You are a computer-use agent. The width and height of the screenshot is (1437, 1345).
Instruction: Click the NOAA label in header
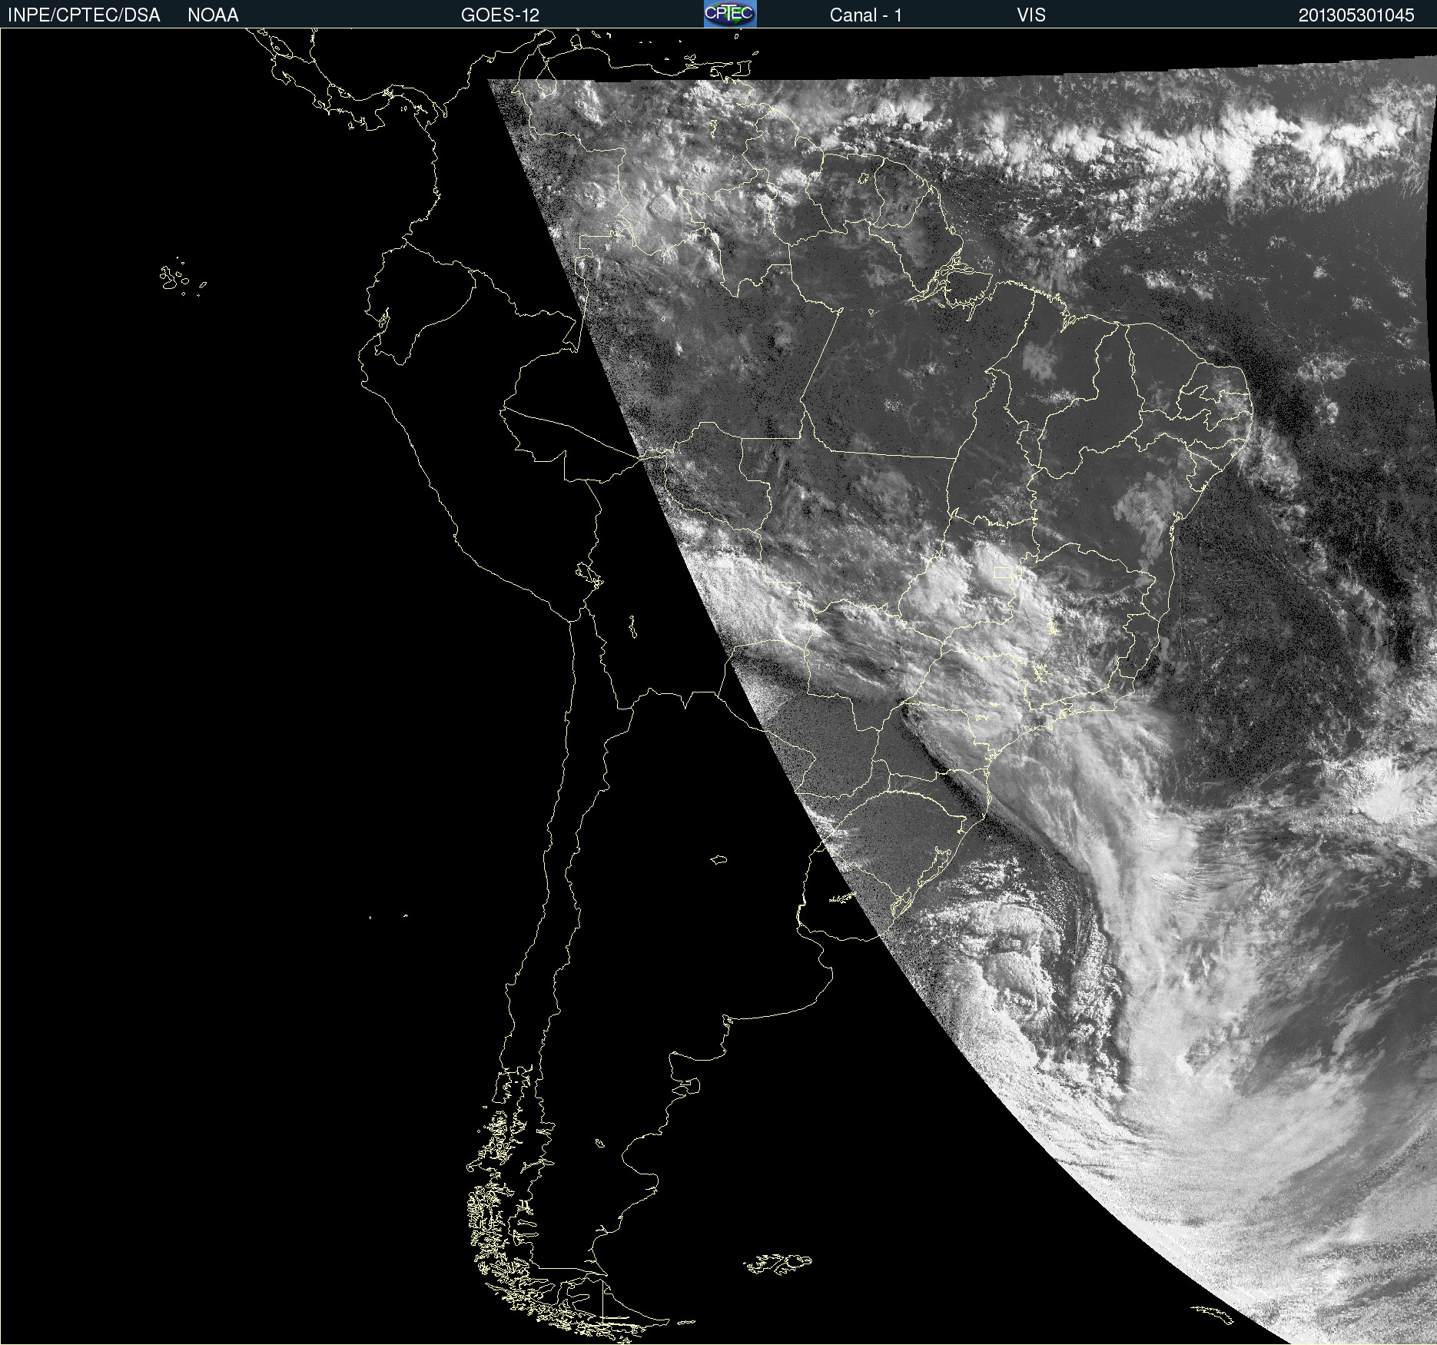(x=213, y=15)
